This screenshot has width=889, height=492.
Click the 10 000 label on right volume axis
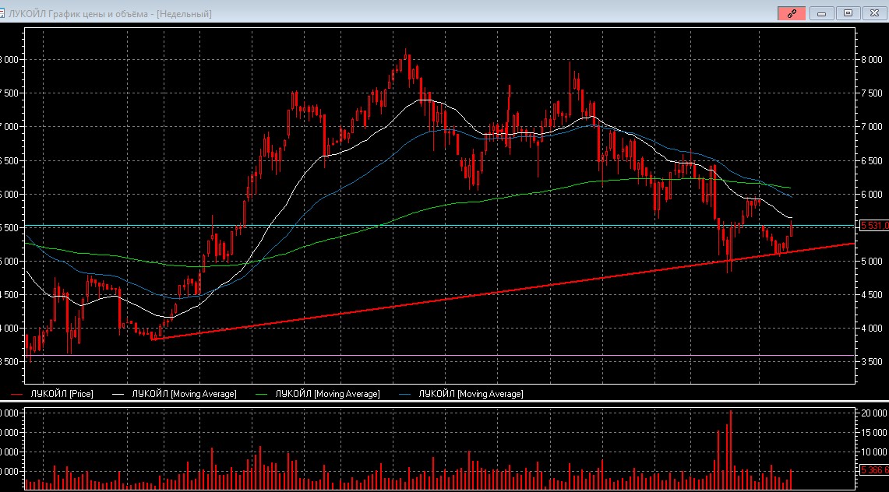coord(873,452)
